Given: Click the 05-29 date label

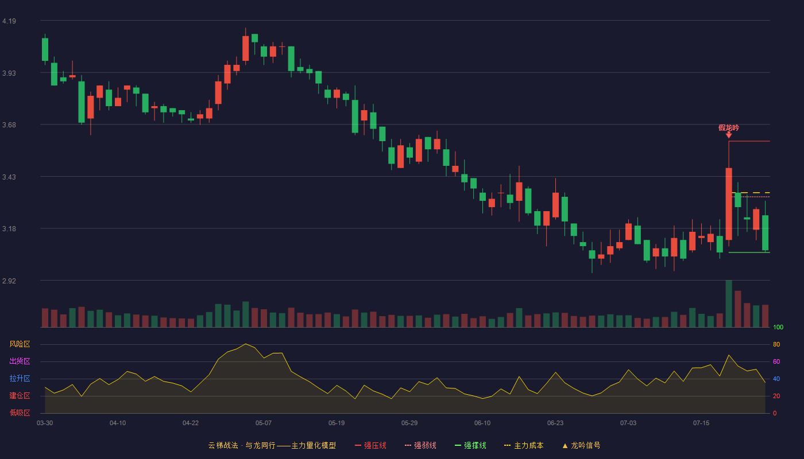Looking at the screenshot, I should 409,423.
